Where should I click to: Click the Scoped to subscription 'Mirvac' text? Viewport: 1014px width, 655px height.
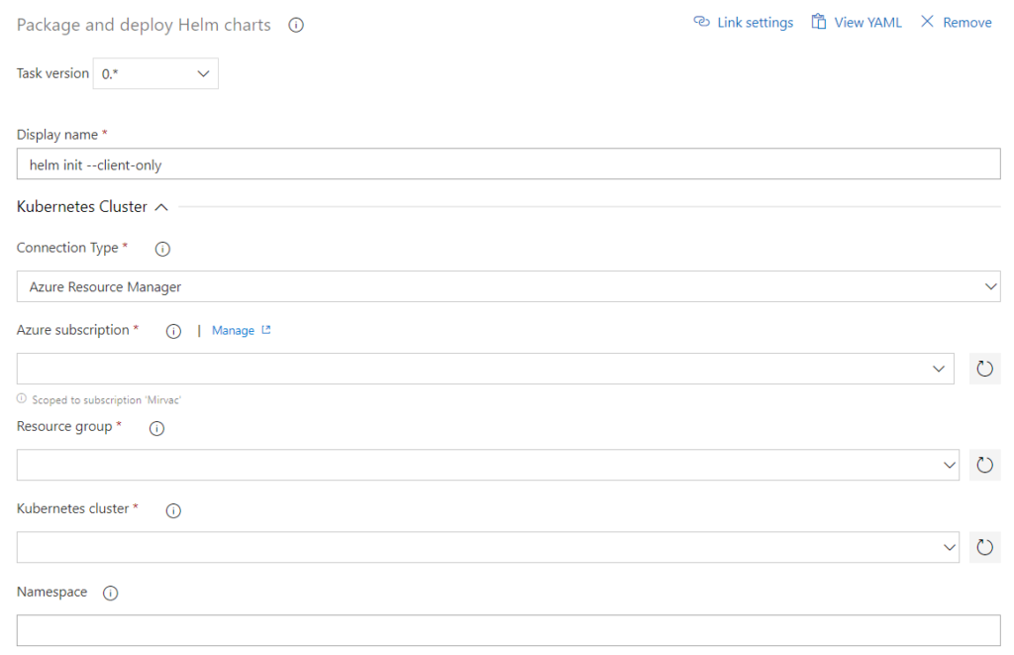pyautogui.click(x=106, y=400)
